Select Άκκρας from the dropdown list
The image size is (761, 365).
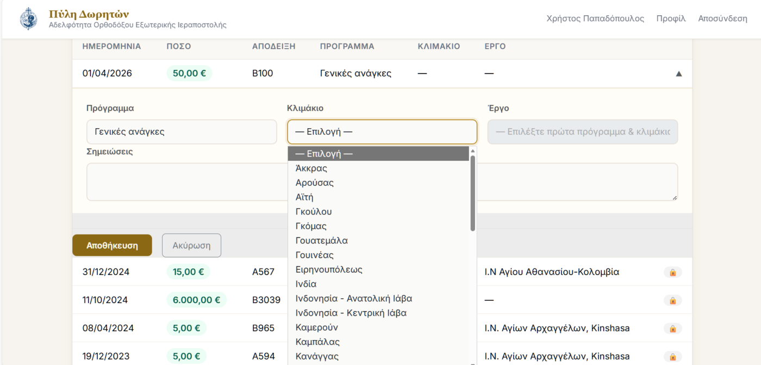click(311, 168)
